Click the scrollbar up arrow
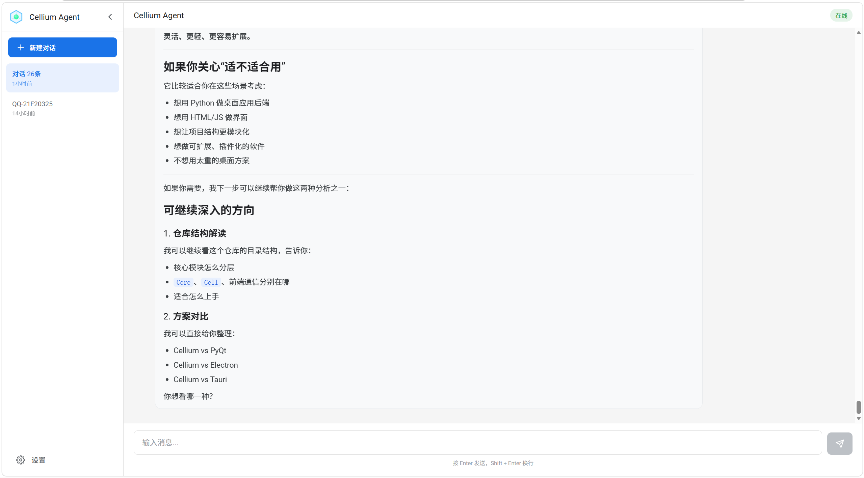The width and height of the screenshot is (864, 478). 859,33
